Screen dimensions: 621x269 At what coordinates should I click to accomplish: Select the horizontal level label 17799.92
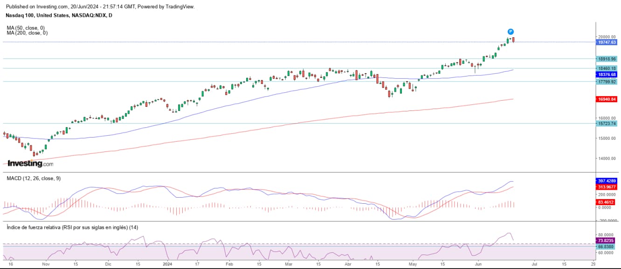tap(607, 82)
